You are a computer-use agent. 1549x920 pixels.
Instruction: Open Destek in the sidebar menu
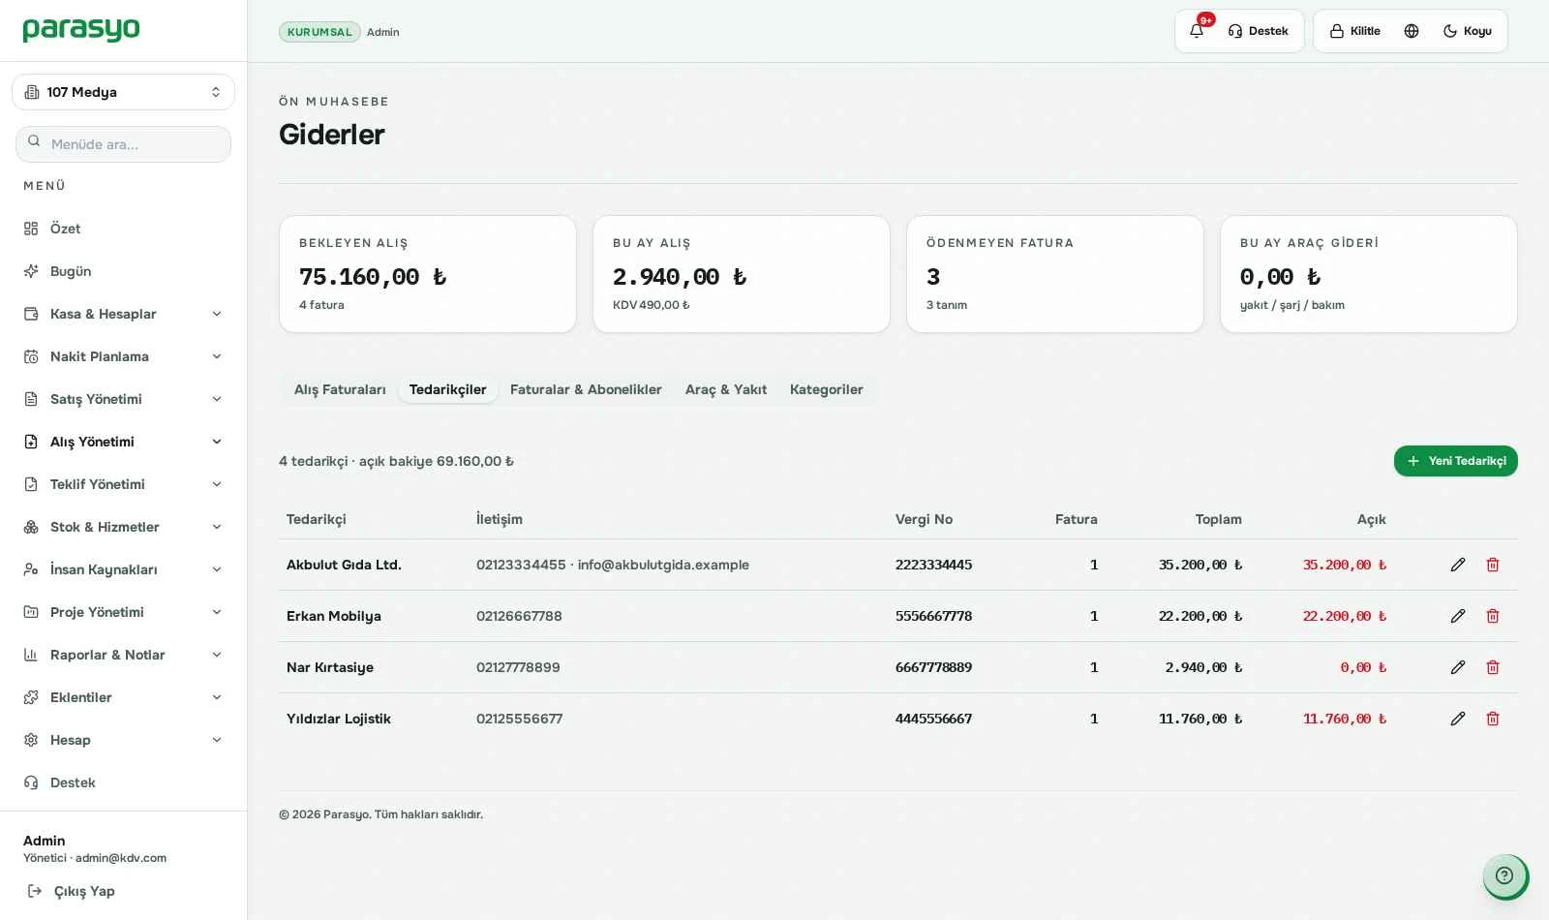(x=123, y=782)
